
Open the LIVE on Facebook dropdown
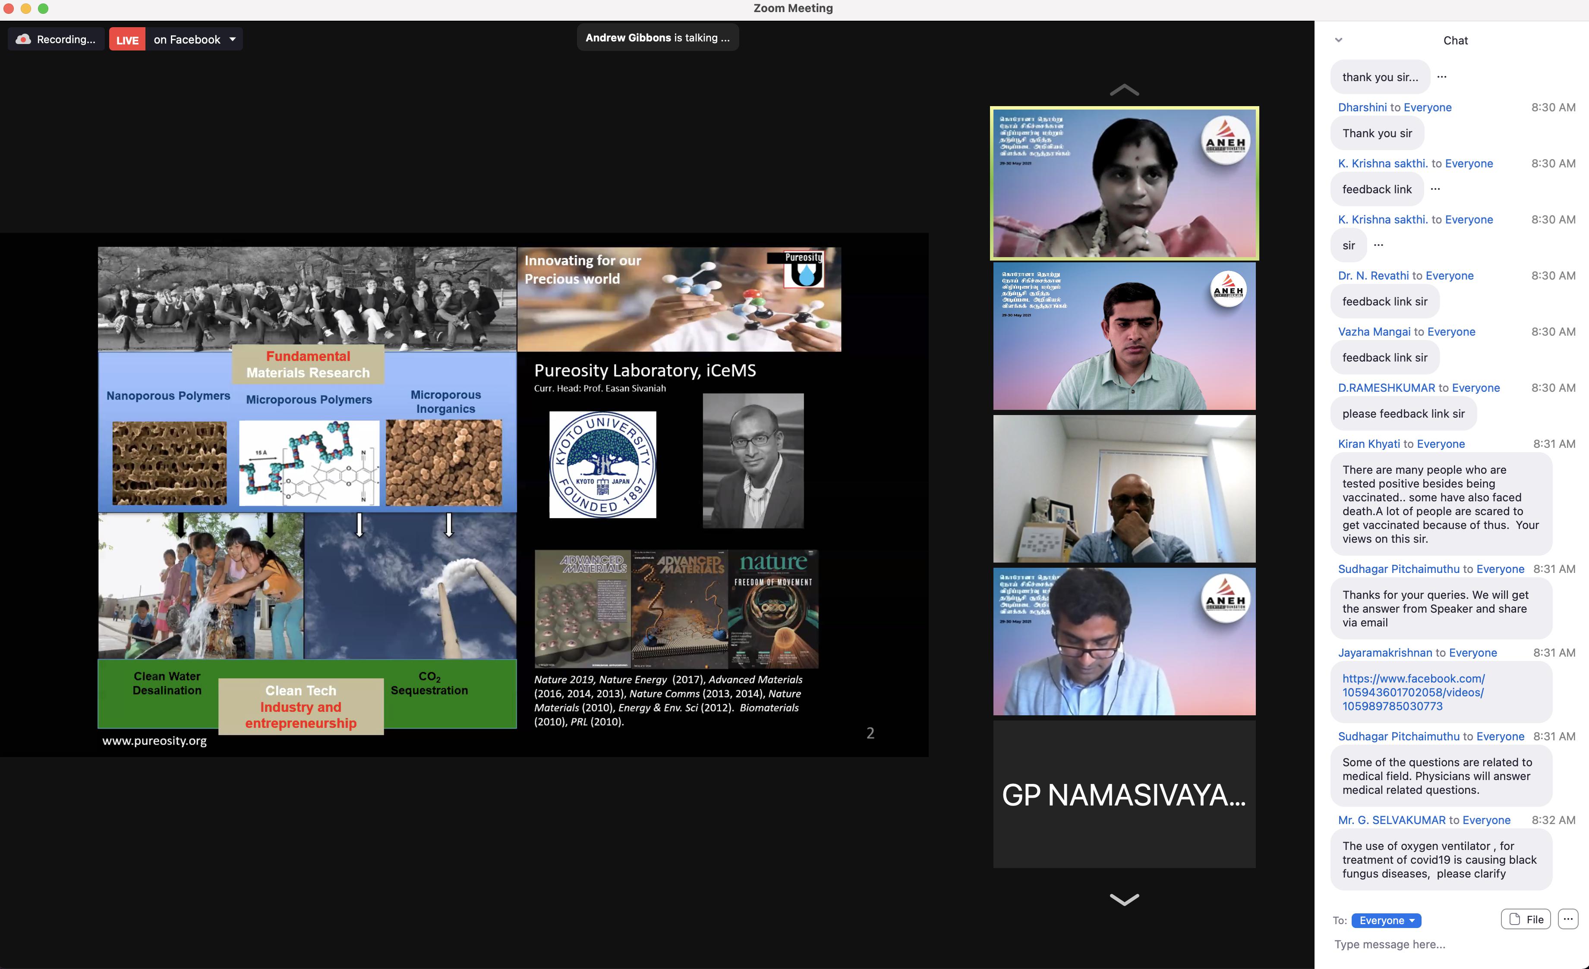click(x=233, y=39)
